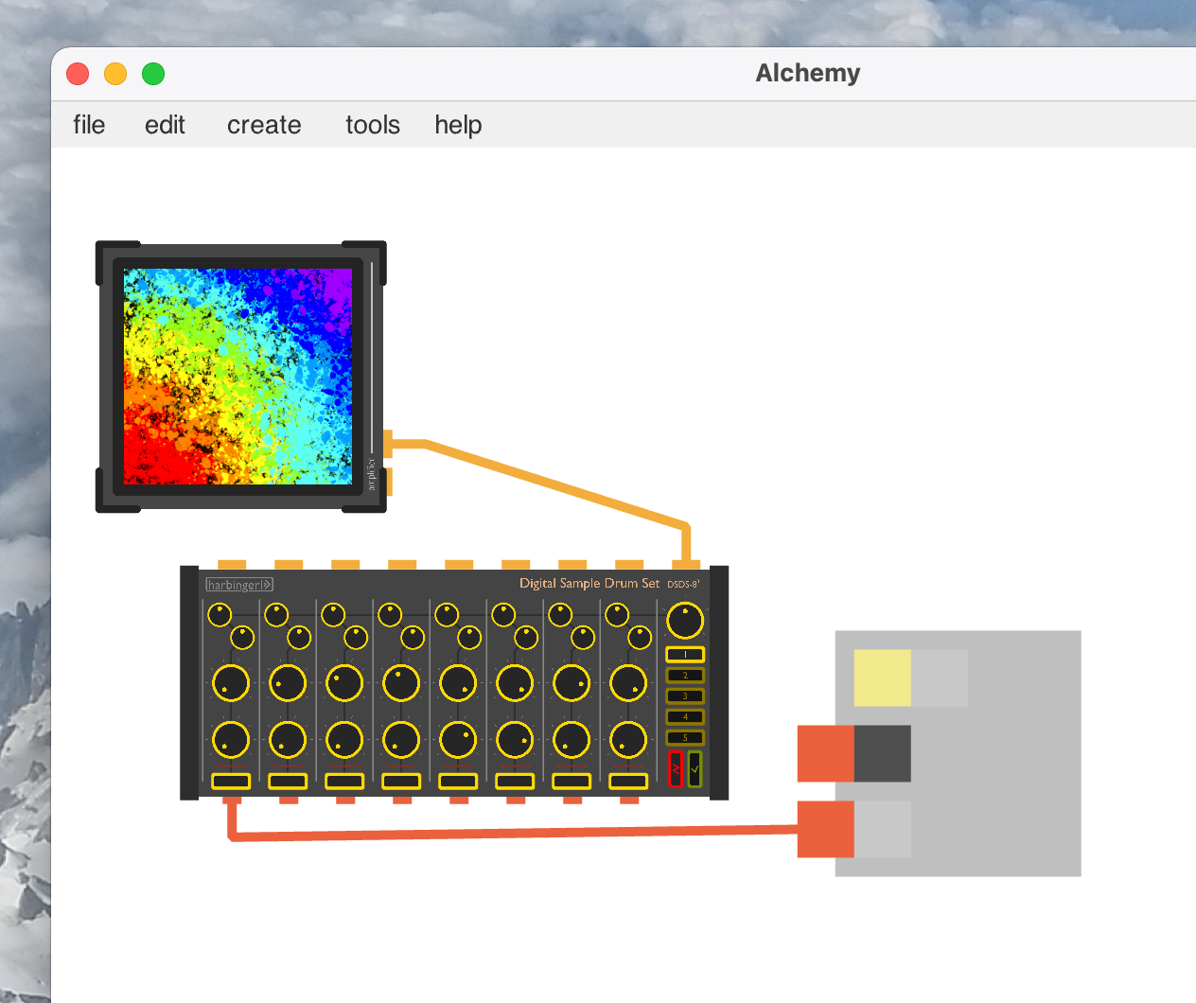Click the lower orange port on the image amplifier
The width and height of the screenshot is (1196, 1003).
[387, 482]
